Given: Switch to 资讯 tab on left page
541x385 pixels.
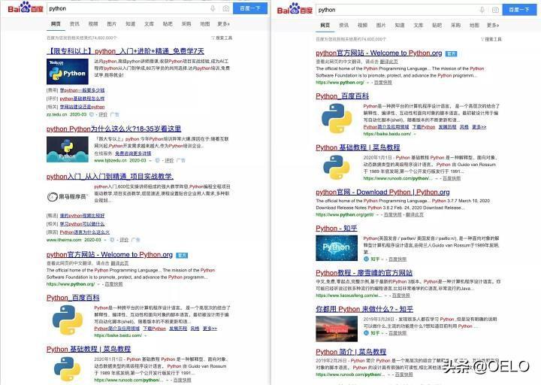Looking at the screenshot, I should (74, 24).
